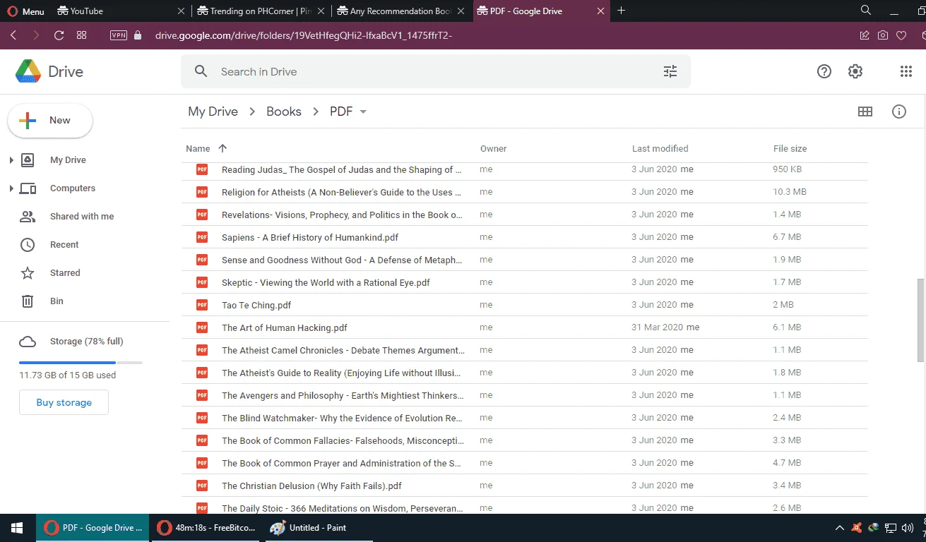The image size is (926, 542).
Task: Click PDF icon for The Avengers and Philosophy
Action: [202, 395]
